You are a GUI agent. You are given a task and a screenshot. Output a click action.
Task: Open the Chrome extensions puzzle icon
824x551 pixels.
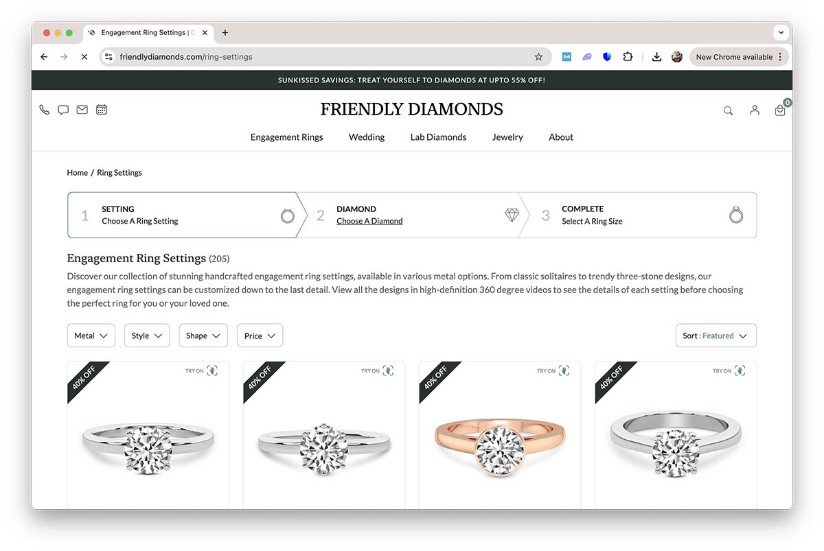click(x=628, y=57)
